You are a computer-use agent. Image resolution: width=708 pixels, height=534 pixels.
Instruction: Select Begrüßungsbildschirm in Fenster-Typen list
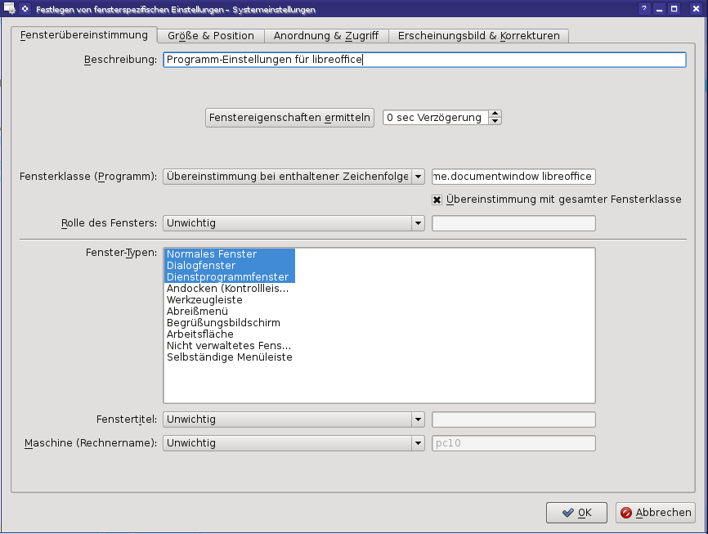[x=223, y=323]
